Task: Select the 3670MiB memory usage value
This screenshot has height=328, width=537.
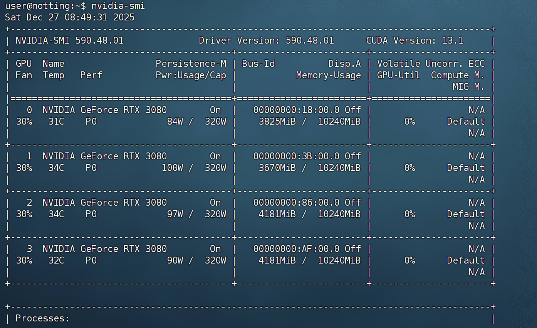Action: (277, 168)
